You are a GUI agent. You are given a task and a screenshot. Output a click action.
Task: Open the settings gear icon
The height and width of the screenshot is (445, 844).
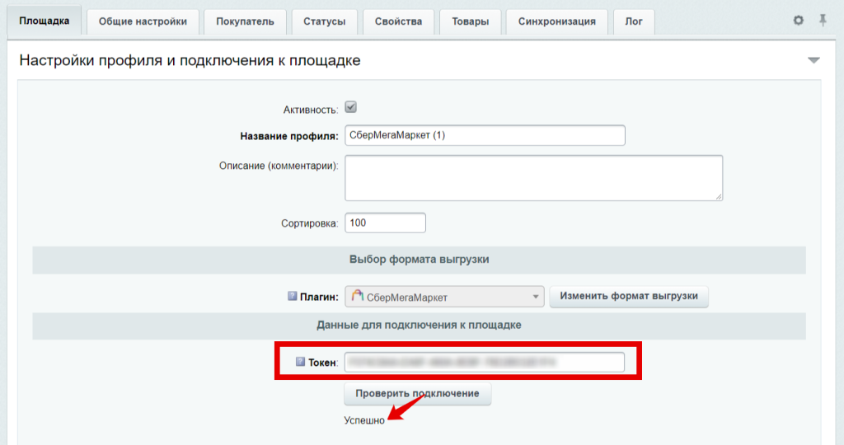click(x=798, y=21)
